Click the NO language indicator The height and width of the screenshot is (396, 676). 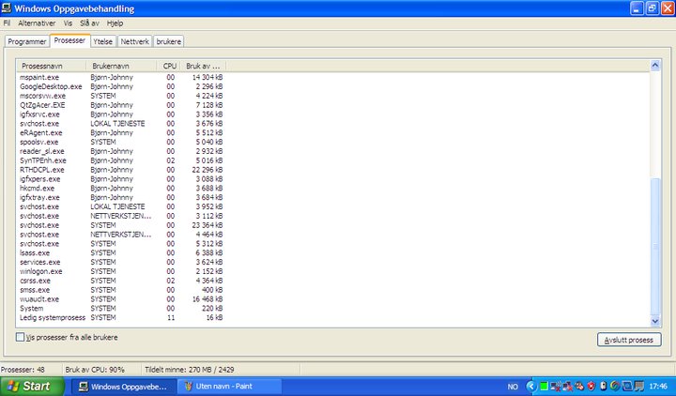[x=513, y=387]
